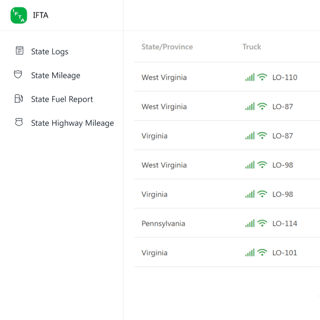Click the IFTA title text
The height and width of the screenshot is (320, 320).
(x=41, y=15)
